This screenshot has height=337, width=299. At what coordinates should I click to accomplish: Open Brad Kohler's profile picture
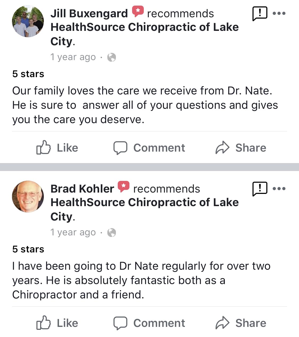pyautogui.click(x=28, y=197)
